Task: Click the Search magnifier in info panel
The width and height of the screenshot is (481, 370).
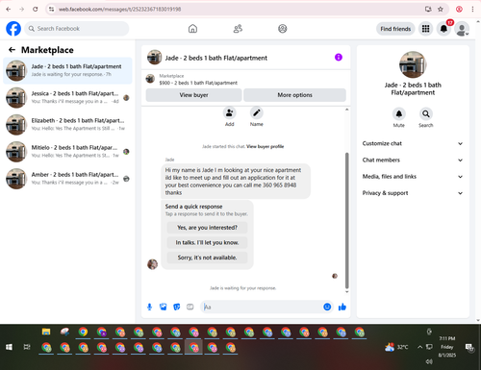Action: [426, 113]
